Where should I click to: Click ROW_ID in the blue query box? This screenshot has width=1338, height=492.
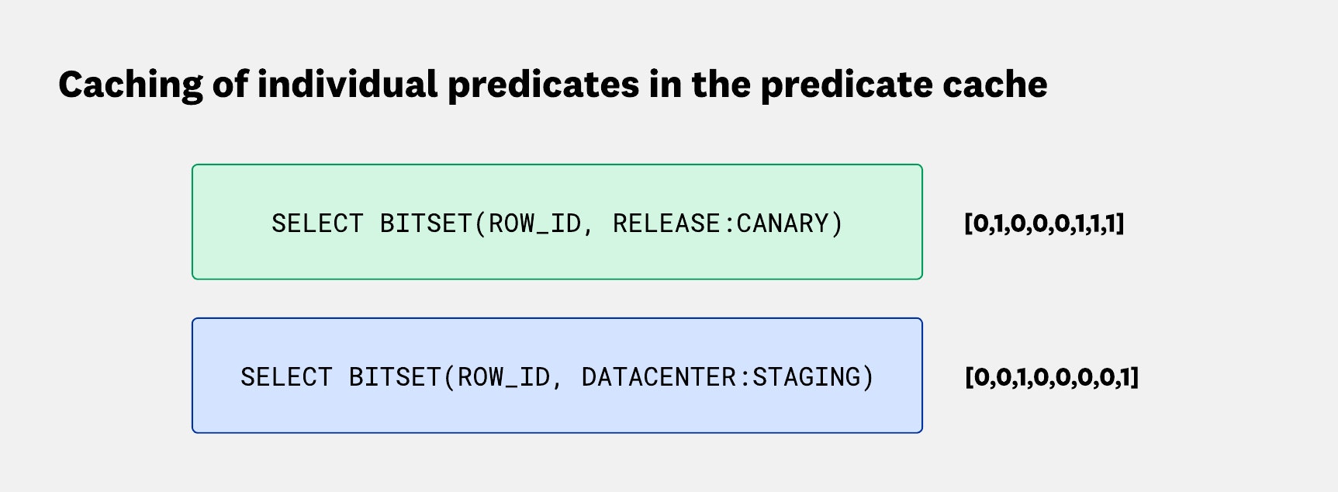(503, 377)
